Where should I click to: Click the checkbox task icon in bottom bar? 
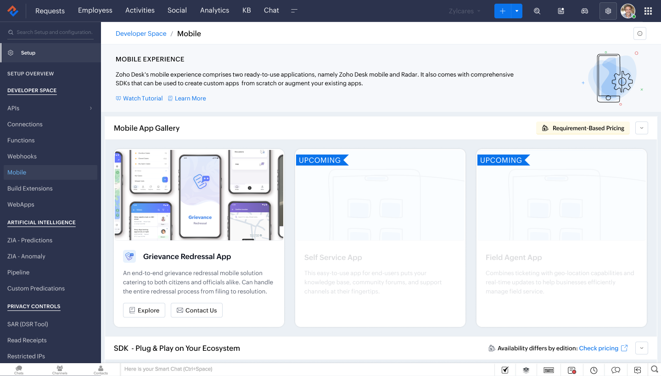point(505,370)
